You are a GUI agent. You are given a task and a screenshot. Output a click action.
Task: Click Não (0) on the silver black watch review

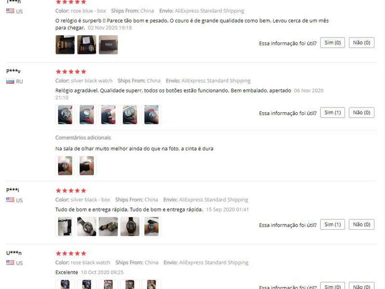361,113
